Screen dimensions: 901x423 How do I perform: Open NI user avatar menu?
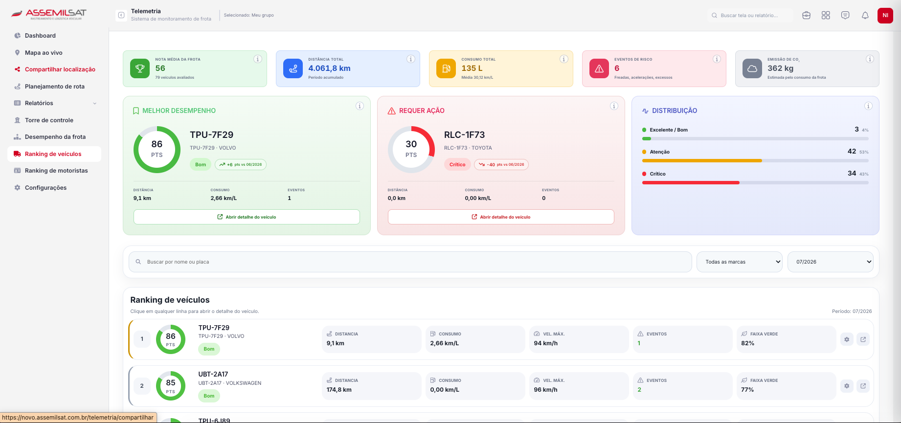tap(885, 15)
